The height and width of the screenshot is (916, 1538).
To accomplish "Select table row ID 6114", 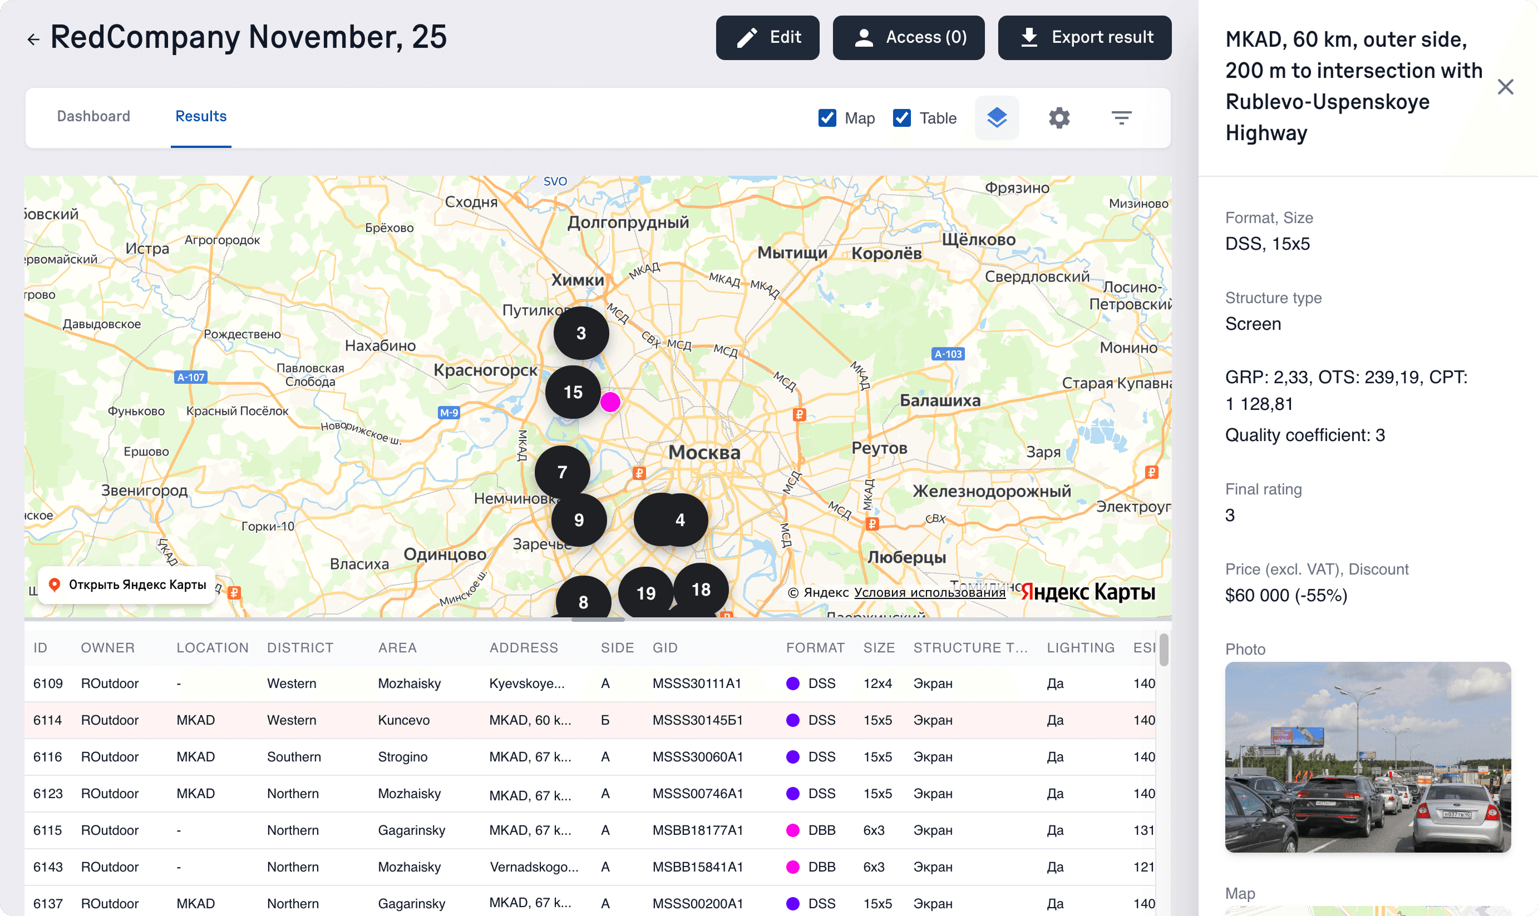I will tap(591, 720).
